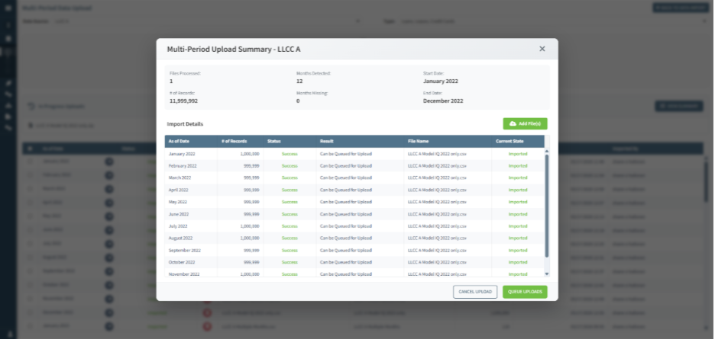Viewport: 715px width, 339px height.
Task: Select the November 2022 row date cell
Action: (184, 274)
